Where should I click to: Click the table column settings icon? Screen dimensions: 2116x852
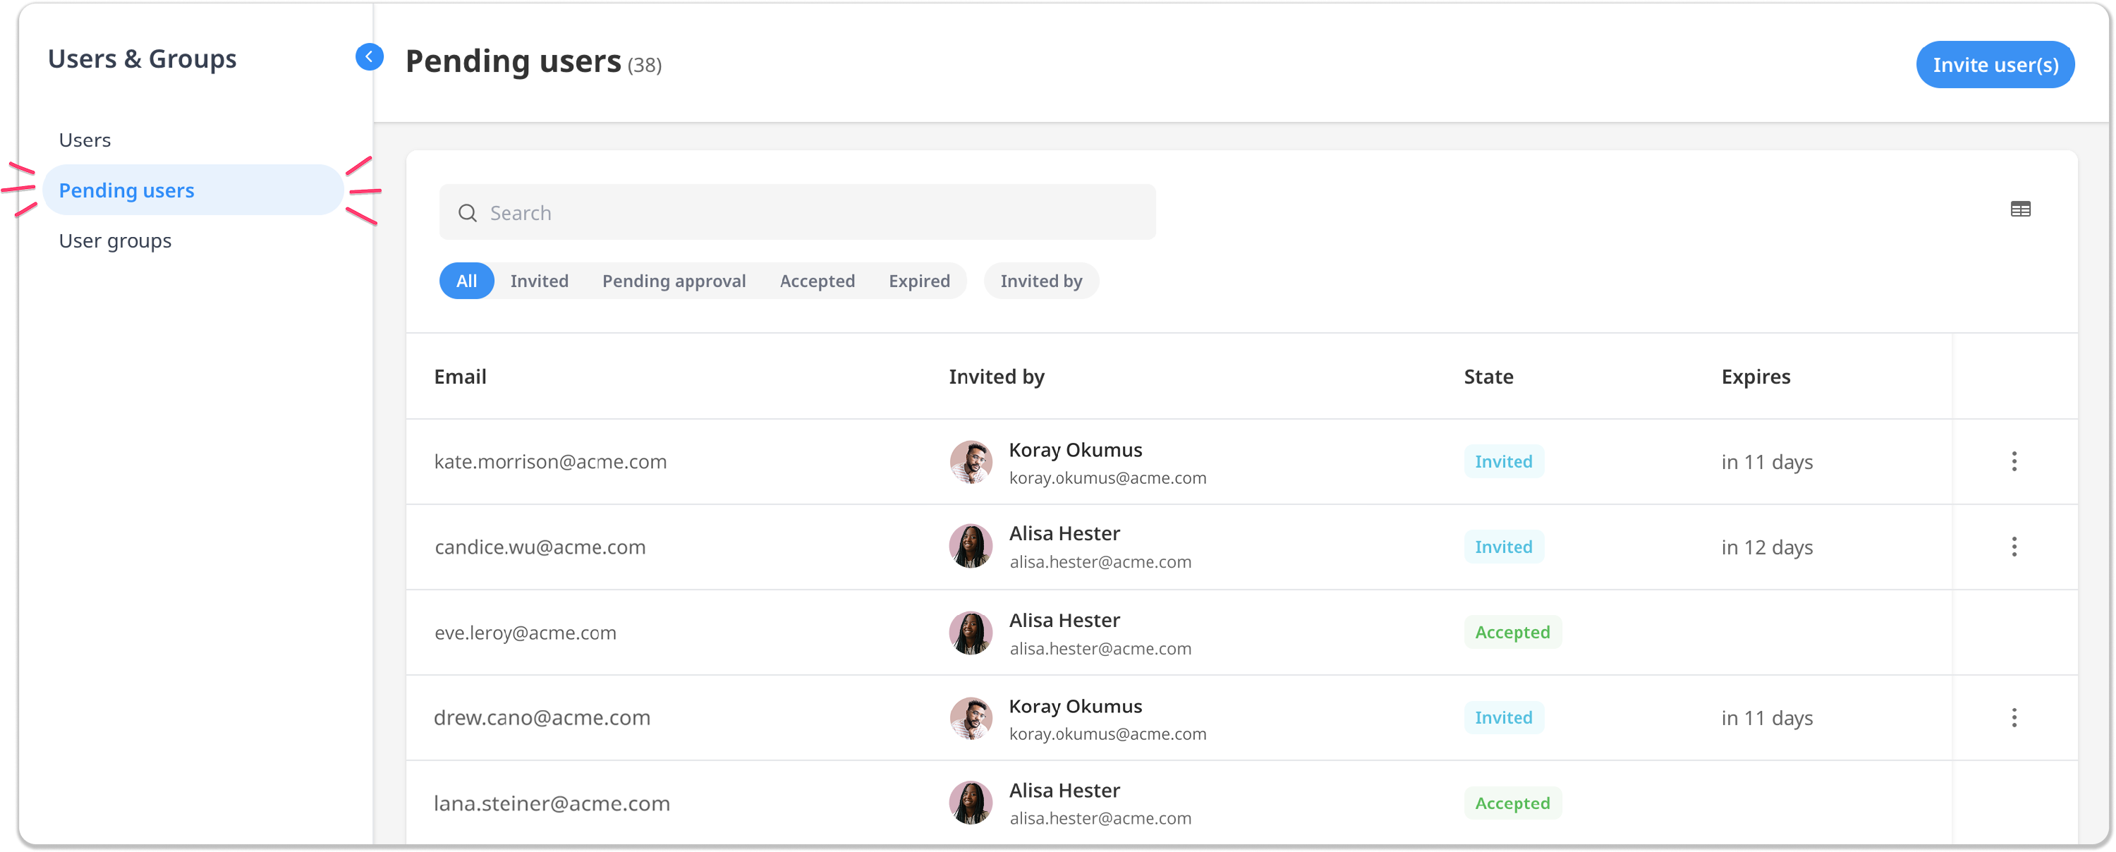[2020, 209]
